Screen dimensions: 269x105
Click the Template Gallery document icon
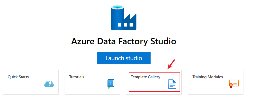[x=172, y=84]
